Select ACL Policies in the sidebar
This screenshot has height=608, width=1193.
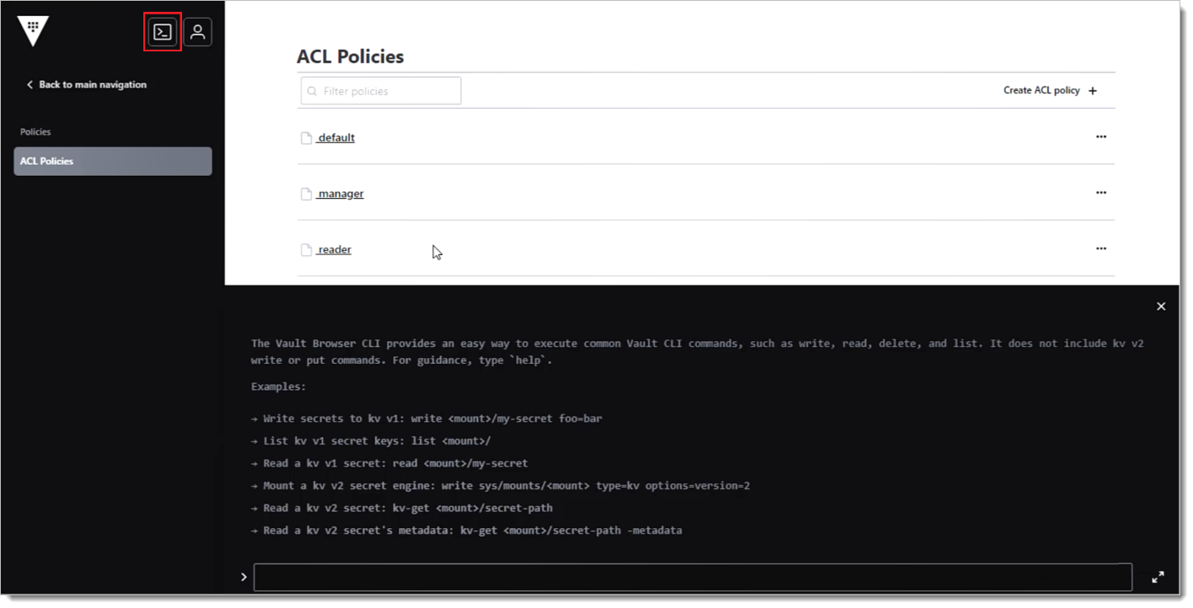113,161
